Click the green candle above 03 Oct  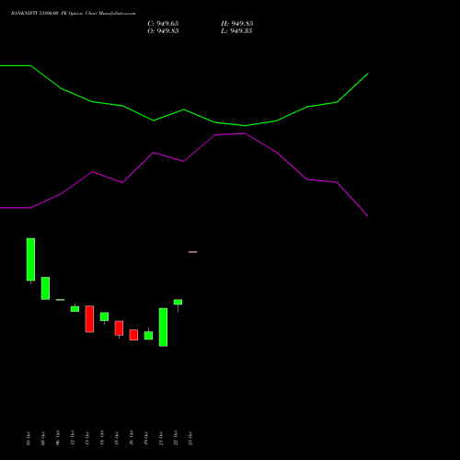pyautogui.click(x=45, y=288)
